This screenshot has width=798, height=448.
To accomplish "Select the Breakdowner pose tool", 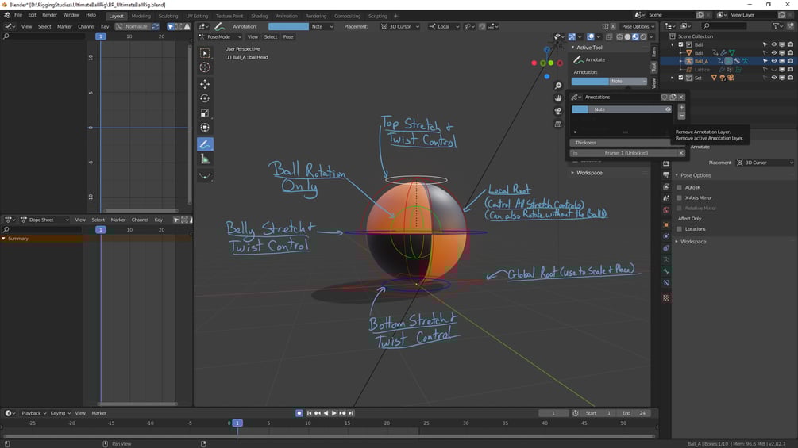I will click(x=205, y=176).
